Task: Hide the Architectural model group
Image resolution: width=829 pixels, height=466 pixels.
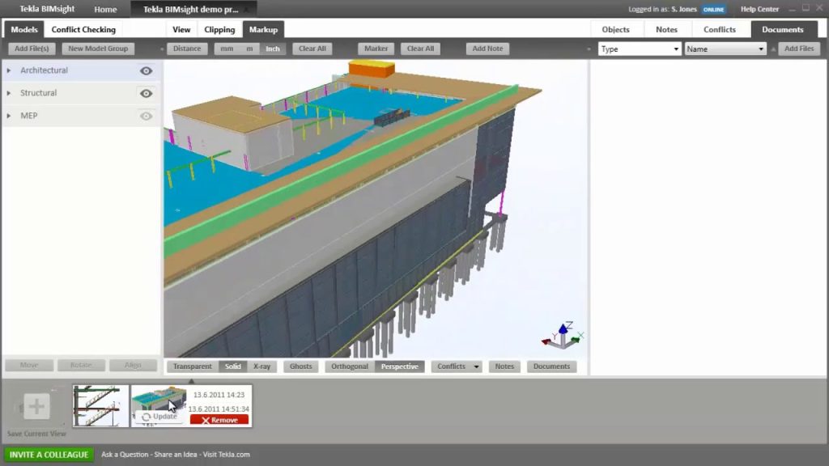Action: (146, 70)
